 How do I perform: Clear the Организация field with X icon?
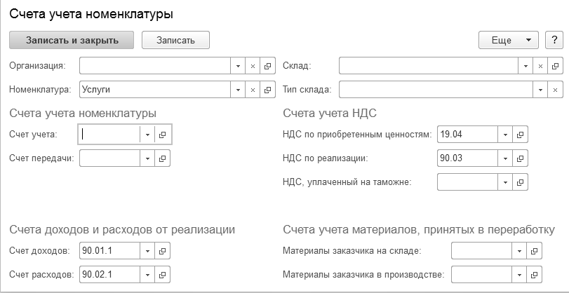[x=253, y=66]
